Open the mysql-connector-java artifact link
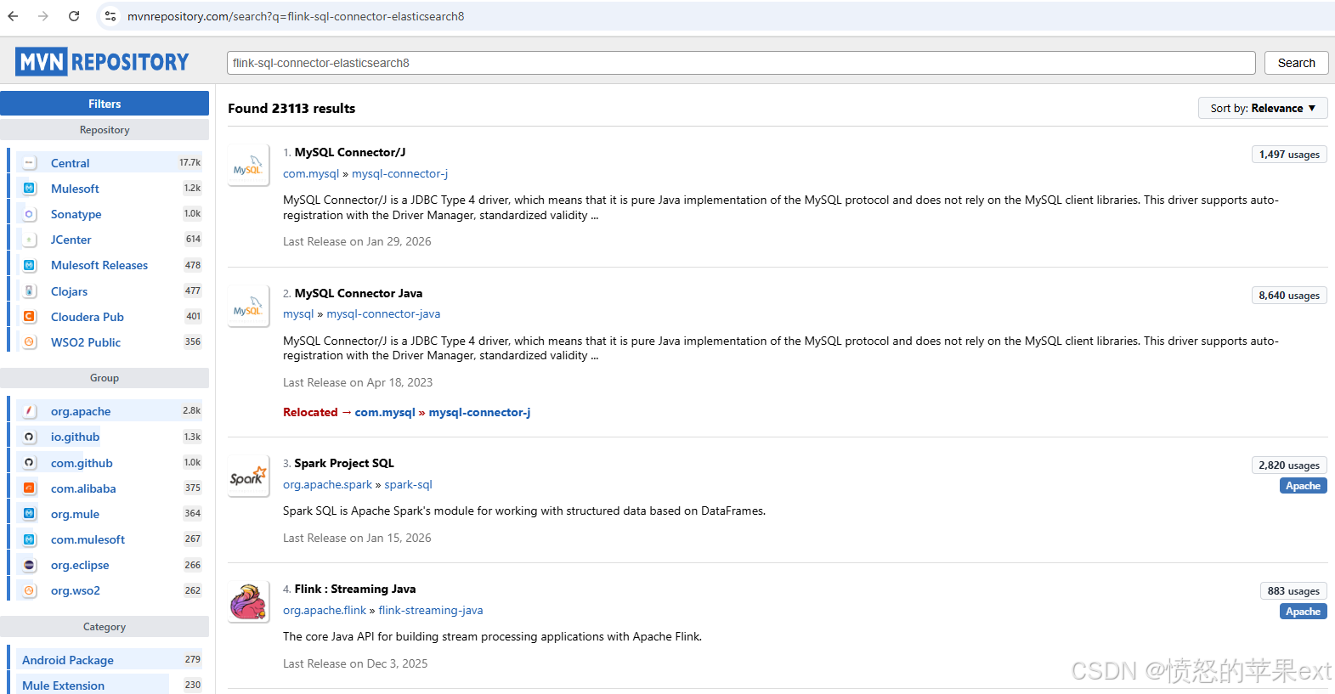This screenshot has height=694, width=1335. [383, 313]
